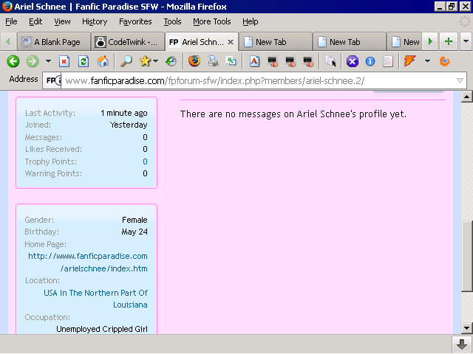This screenshot has height=354, width=473.
Task: Click the lined document page icon
Action: point(388,61)
